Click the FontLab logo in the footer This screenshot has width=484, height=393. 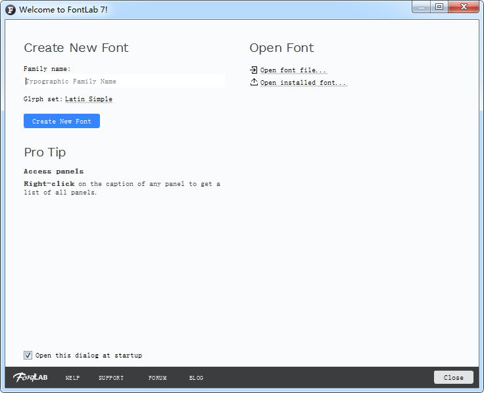pyautogui.click(x=30, y=377)
